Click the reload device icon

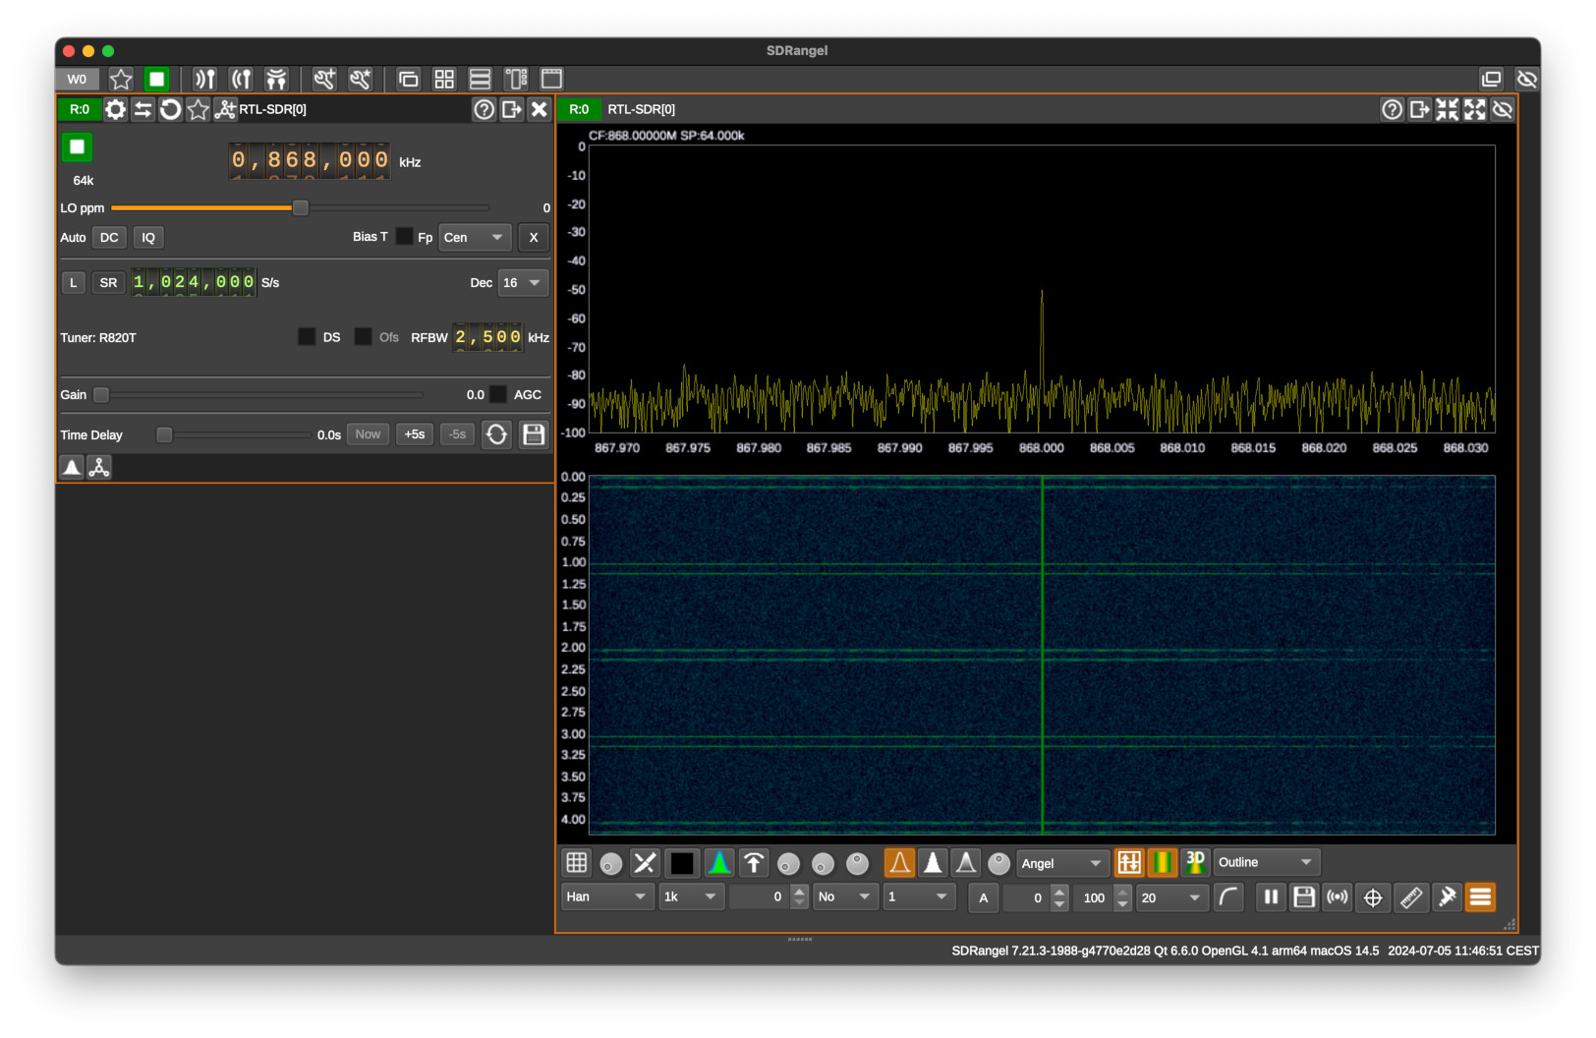tap(170, 109)
